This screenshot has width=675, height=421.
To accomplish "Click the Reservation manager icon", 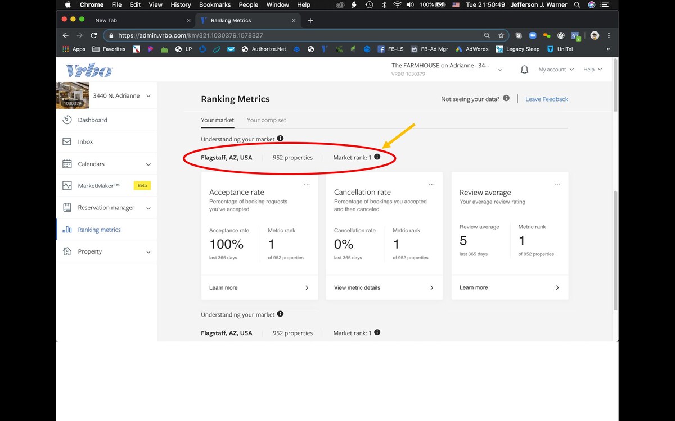I will point(67,208).
